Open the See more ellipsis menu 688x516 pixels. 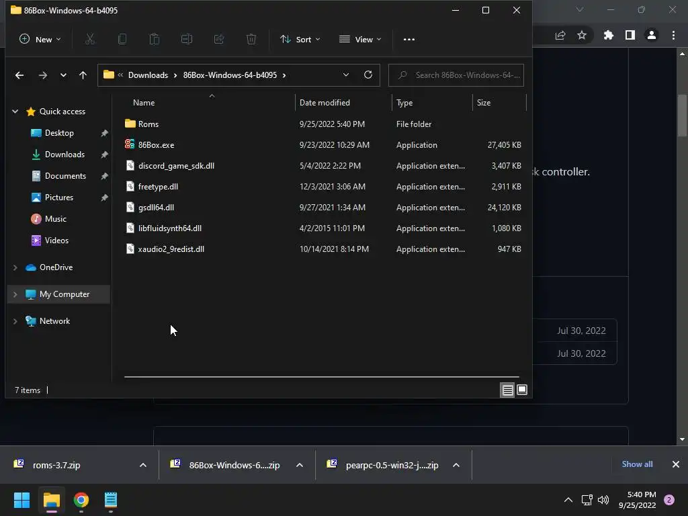point(409,39)
